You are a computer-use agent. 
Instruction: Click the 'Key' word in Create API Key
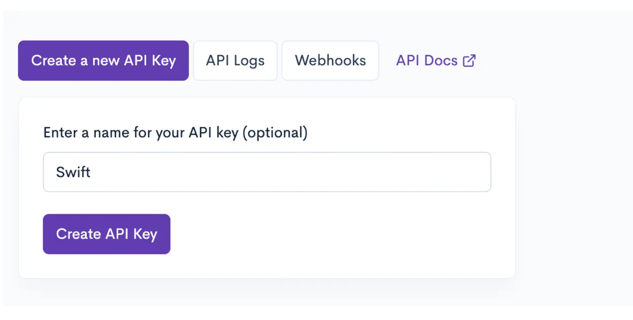point(145,234)
